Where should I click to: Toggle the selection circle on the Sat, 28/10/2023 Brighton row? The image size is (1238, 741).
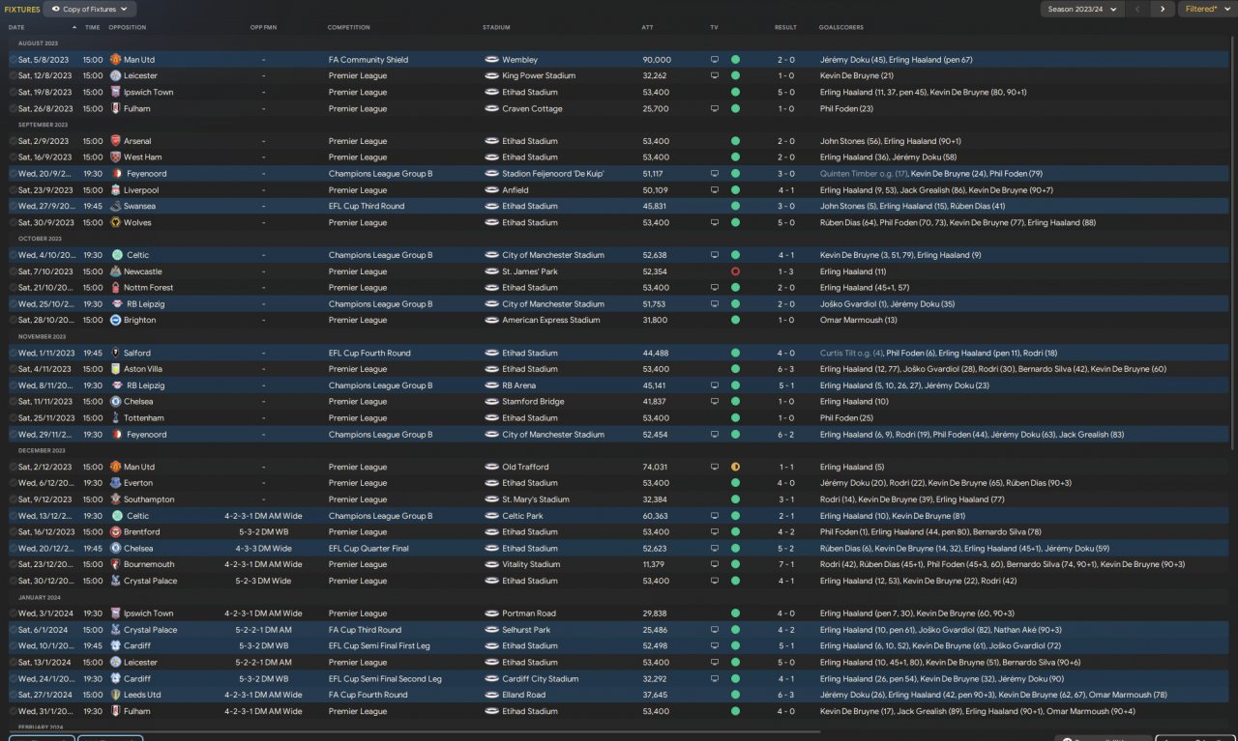[x=13, y=320]
